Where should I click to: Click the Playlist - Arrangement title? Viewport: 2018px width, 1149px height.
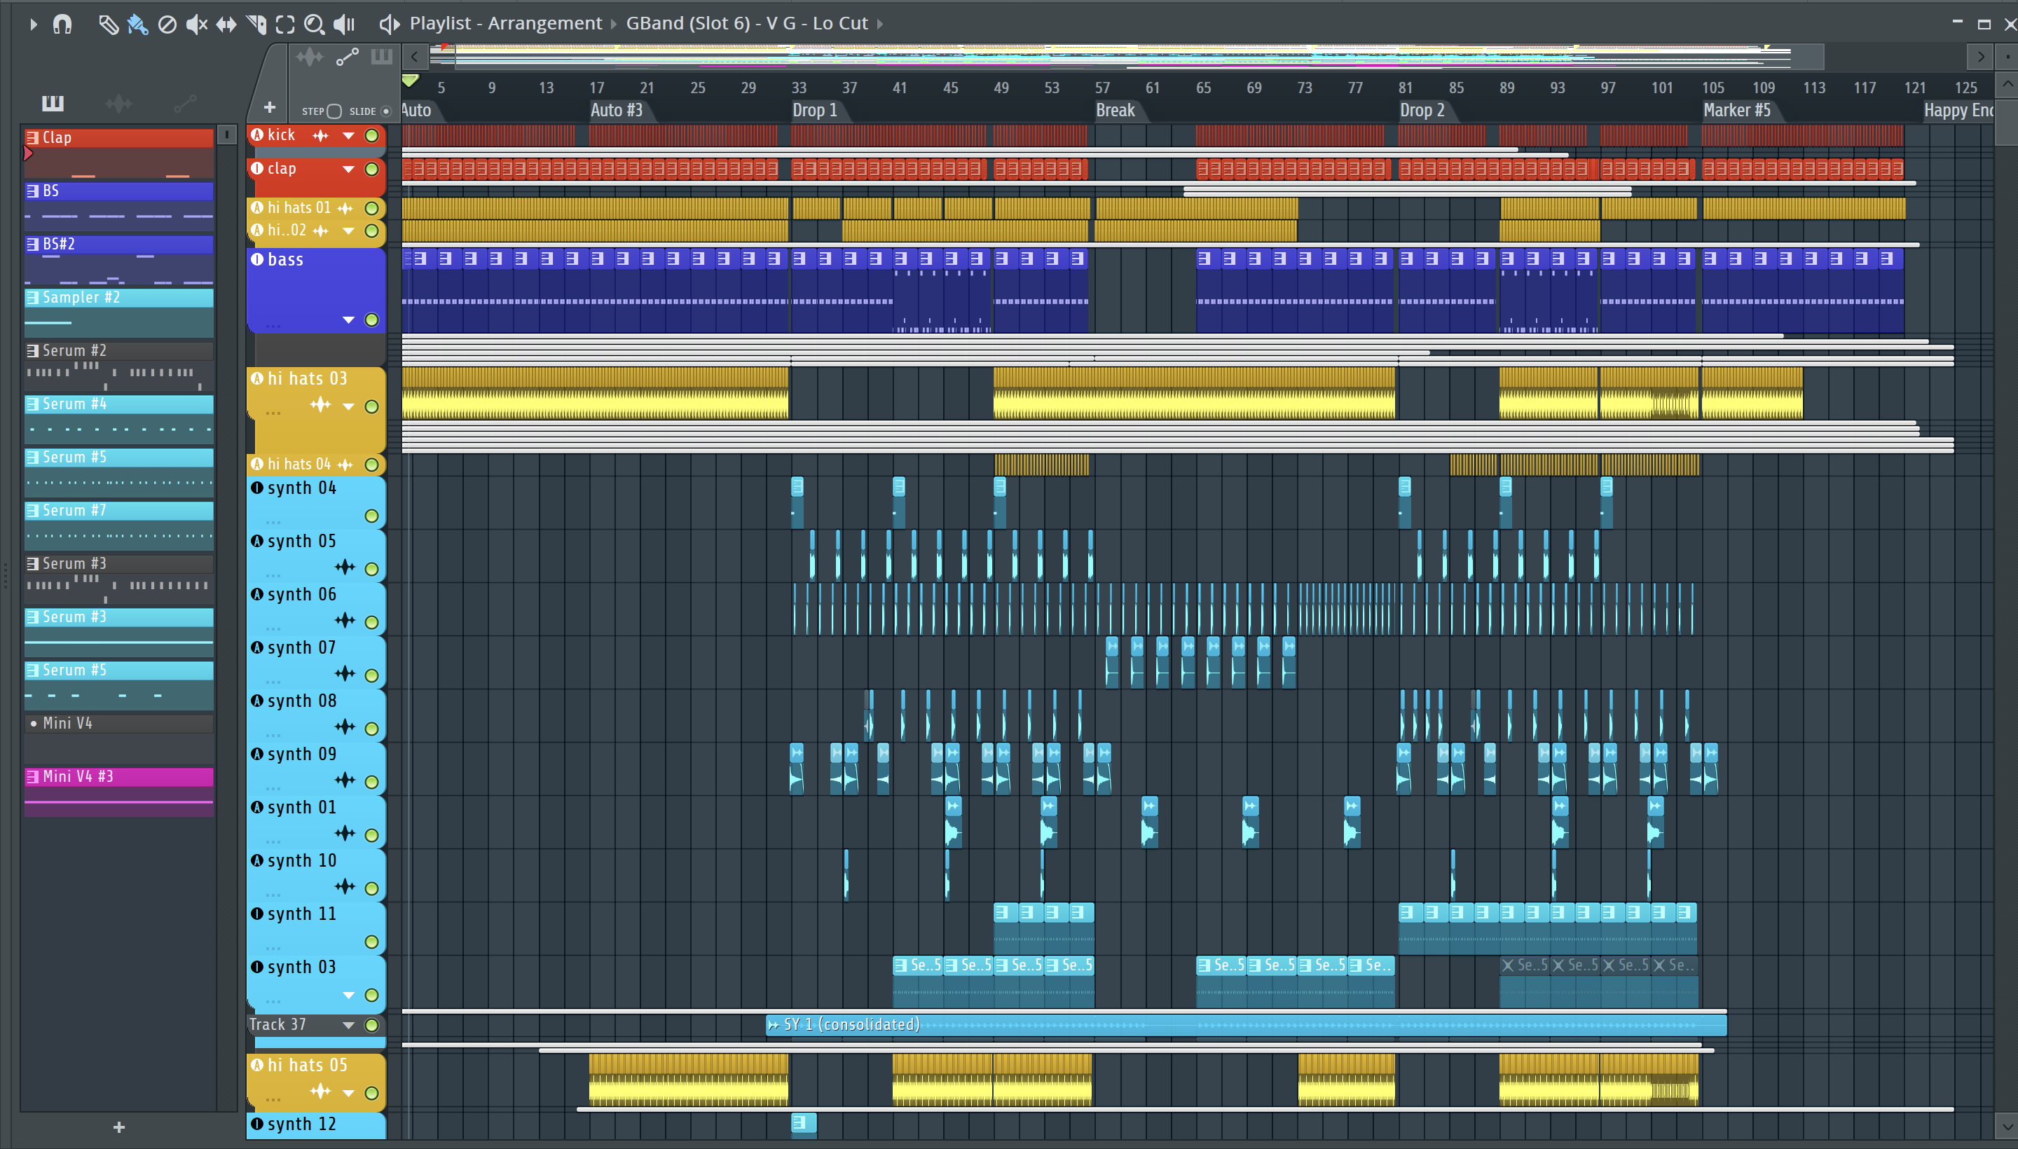click(505, 24)
